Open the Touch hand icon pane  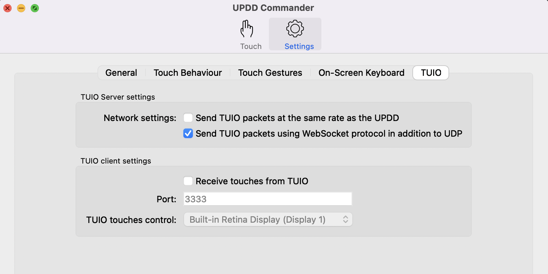pyautogui.click(x=247, y=29)
